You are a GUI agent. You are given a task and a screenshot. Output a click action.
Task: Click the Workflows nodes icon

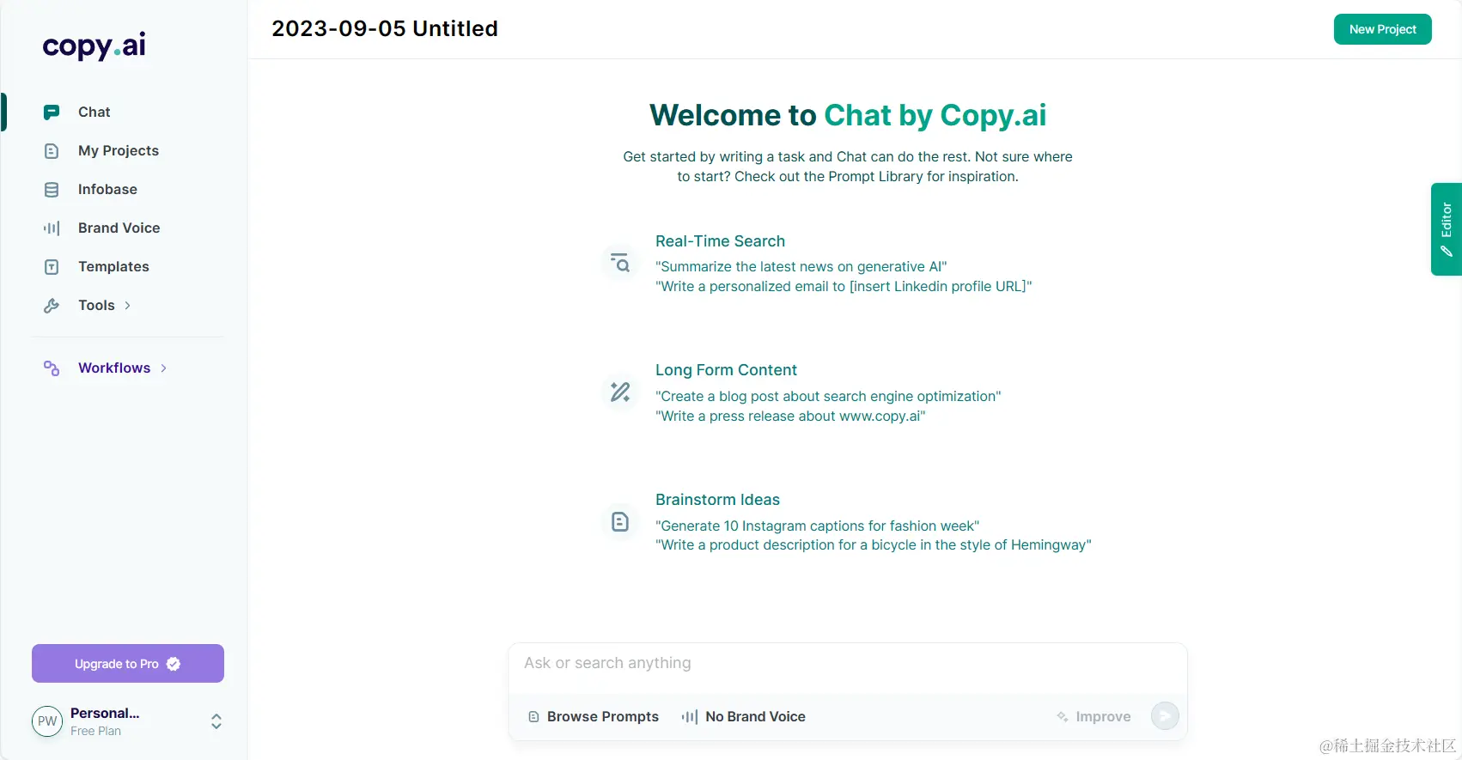pyautogui.click(x=52, y=368)
